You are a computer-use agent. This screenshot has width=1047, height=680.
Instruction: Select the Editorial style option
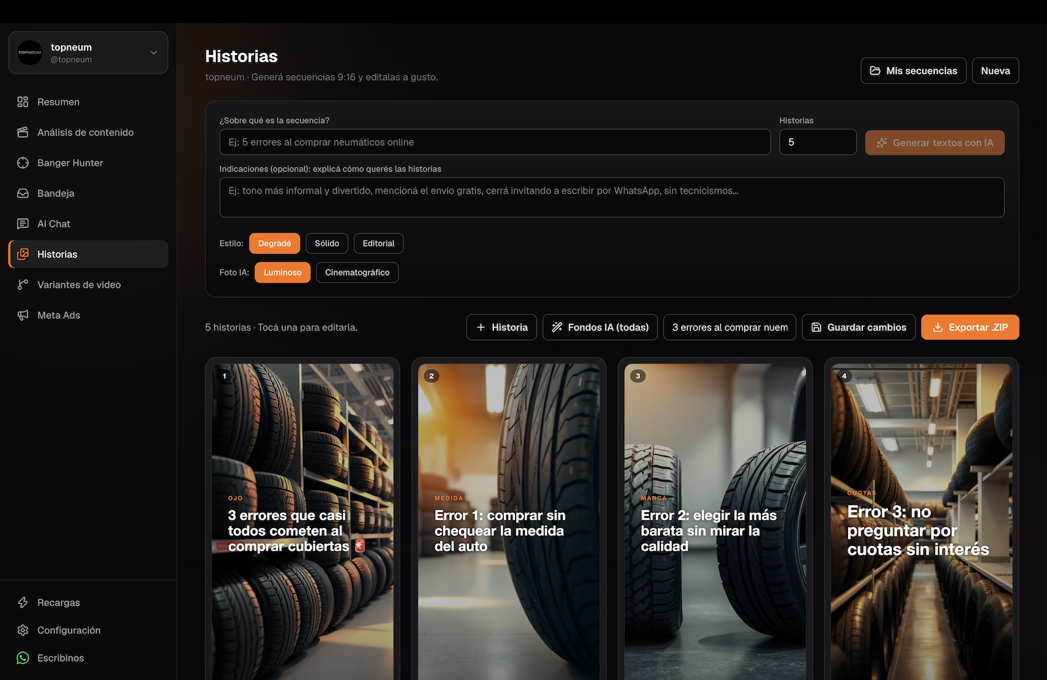point(379,243)
